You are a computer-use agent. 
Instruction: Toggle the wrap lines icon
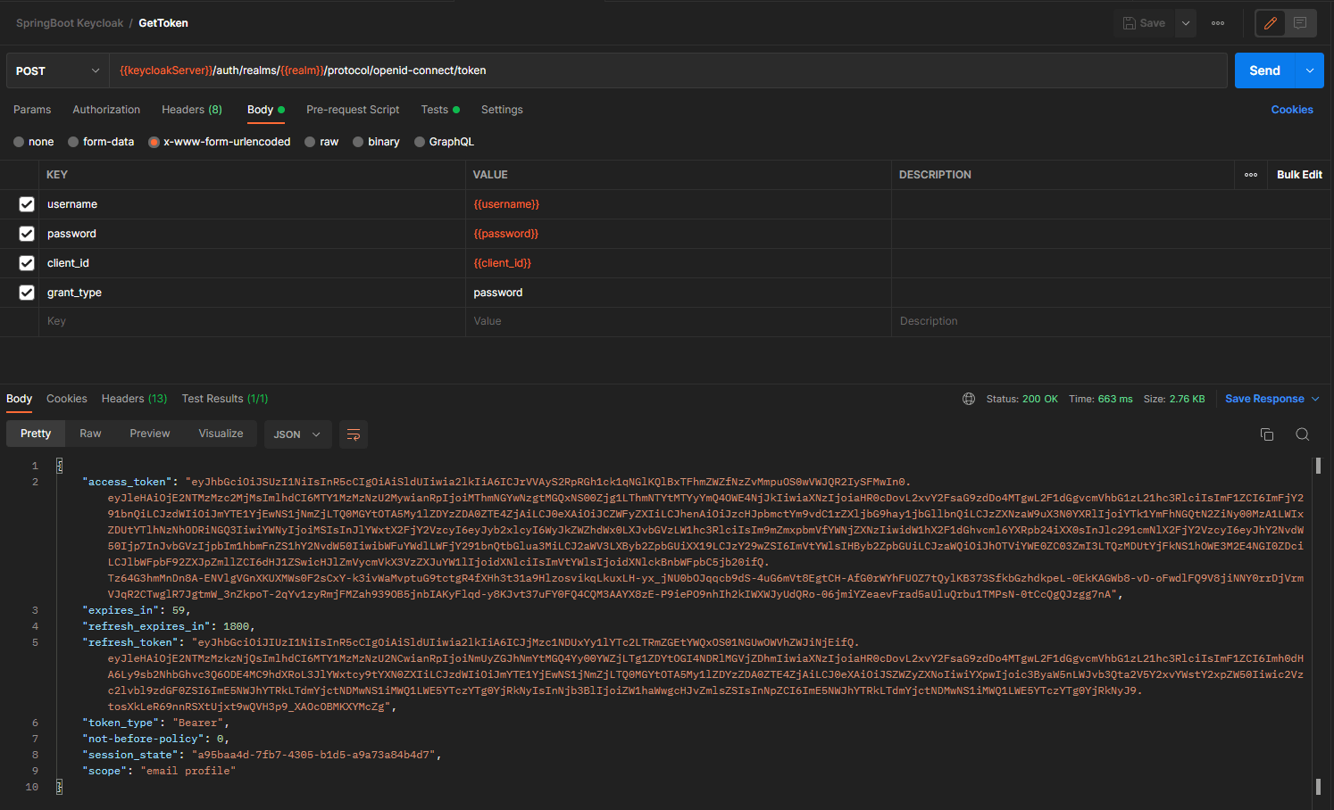click(354, 434)
